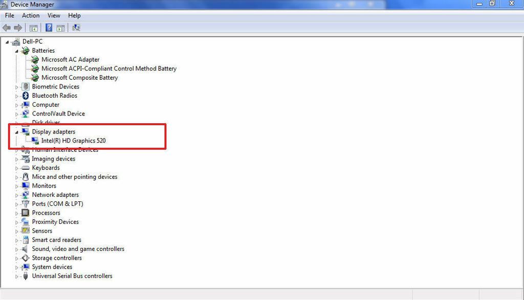Click the Storage controllers icon
This screenshot has height=300, width=524.
(x=26, y=258)
